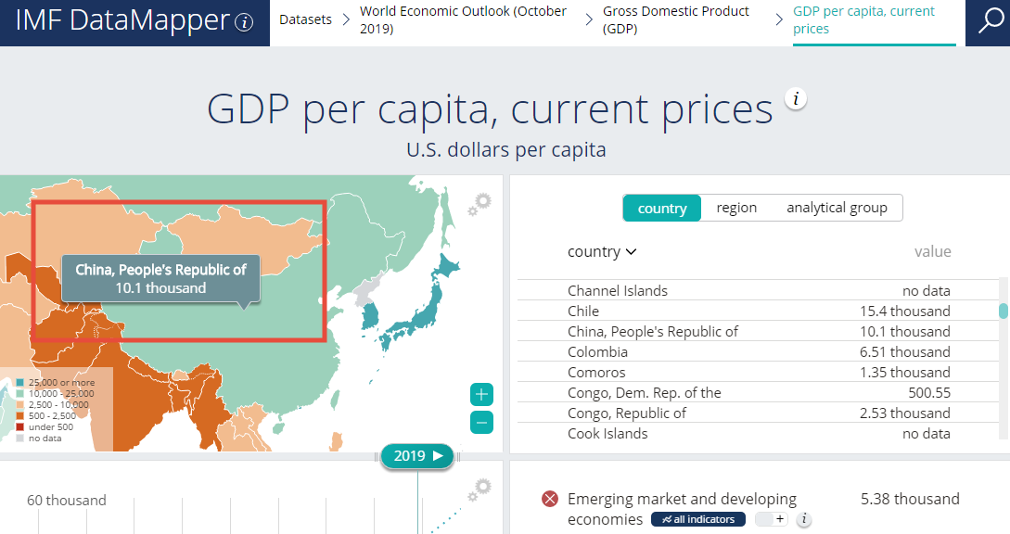The width and height of the screenshot is (1010, 534).
Task: Toggle the plus switch beside all indicators
Action: 771,520
